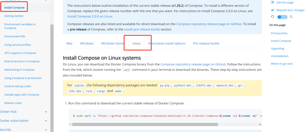Click the py-pip package code label

tap(165, 85)
